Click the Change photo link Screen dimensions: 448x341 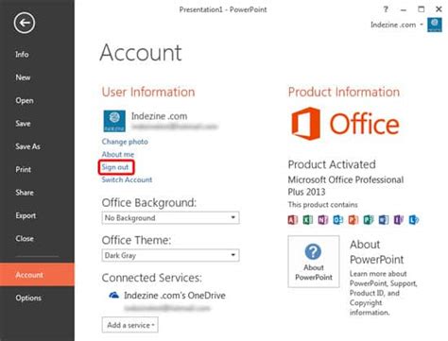[x=125, y=142]
